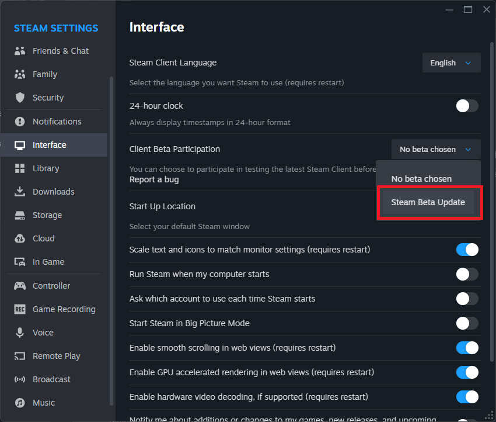Viewport: 496px width, 422px height.
Task: Click the In Game overlay icon
Action: coord(20,262)
